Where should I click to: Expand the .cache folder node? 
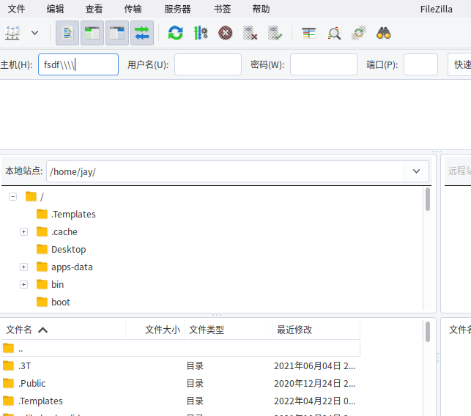(x=23, y=232)
